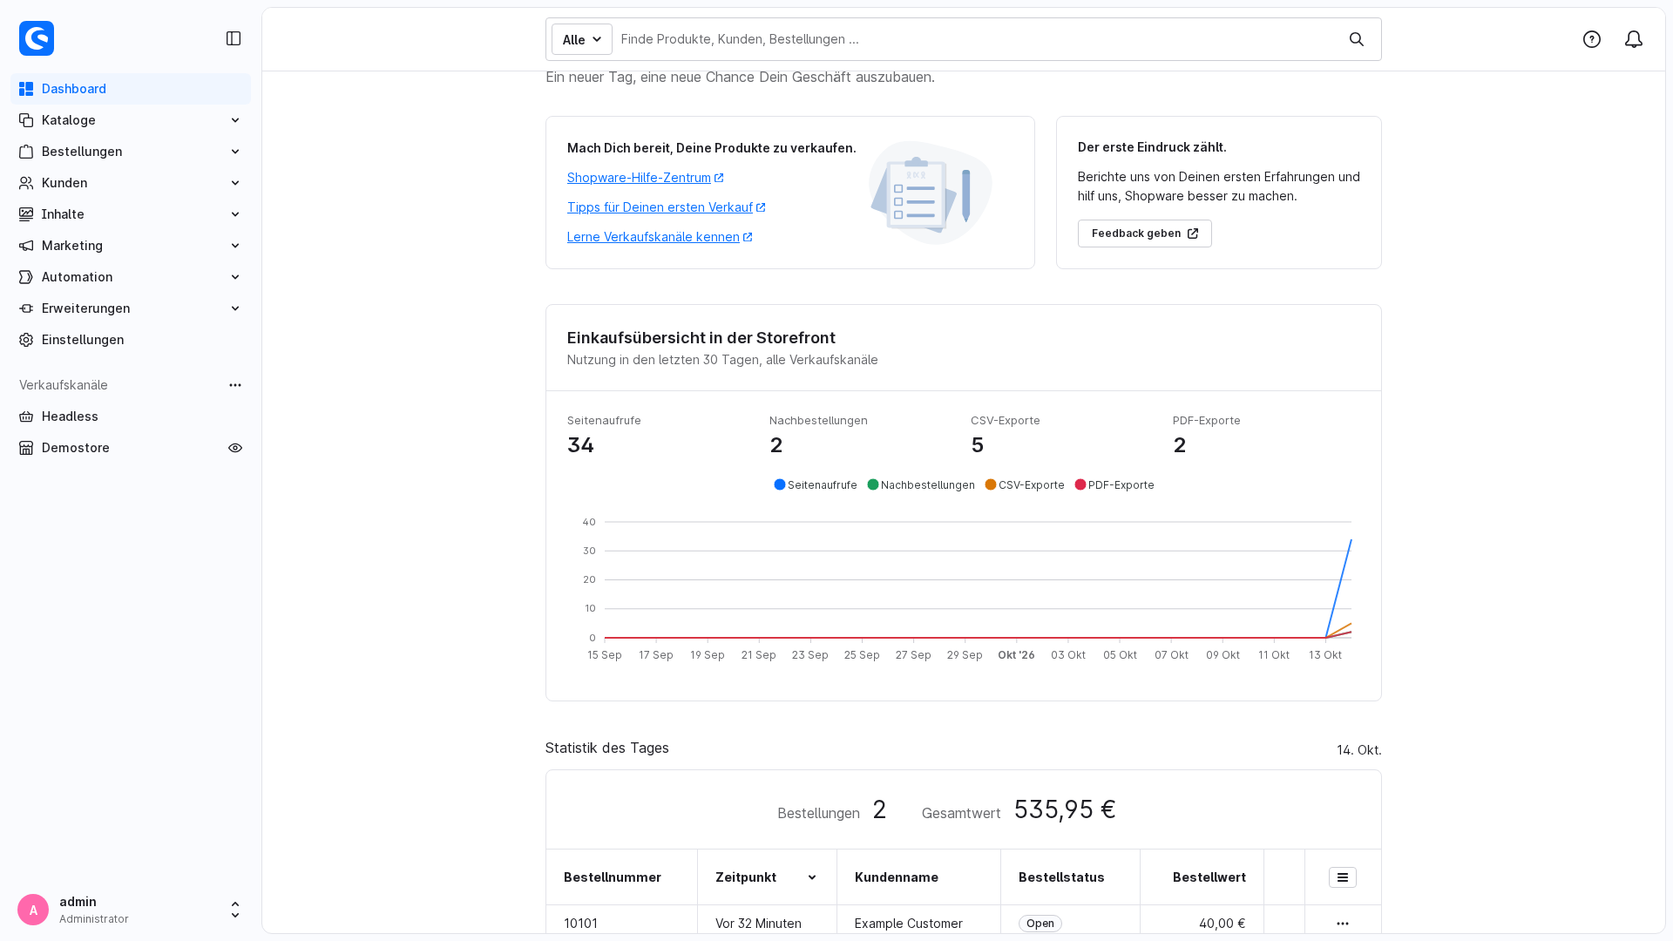Click the search input field
1673x941 pixels.
[976, 39]
